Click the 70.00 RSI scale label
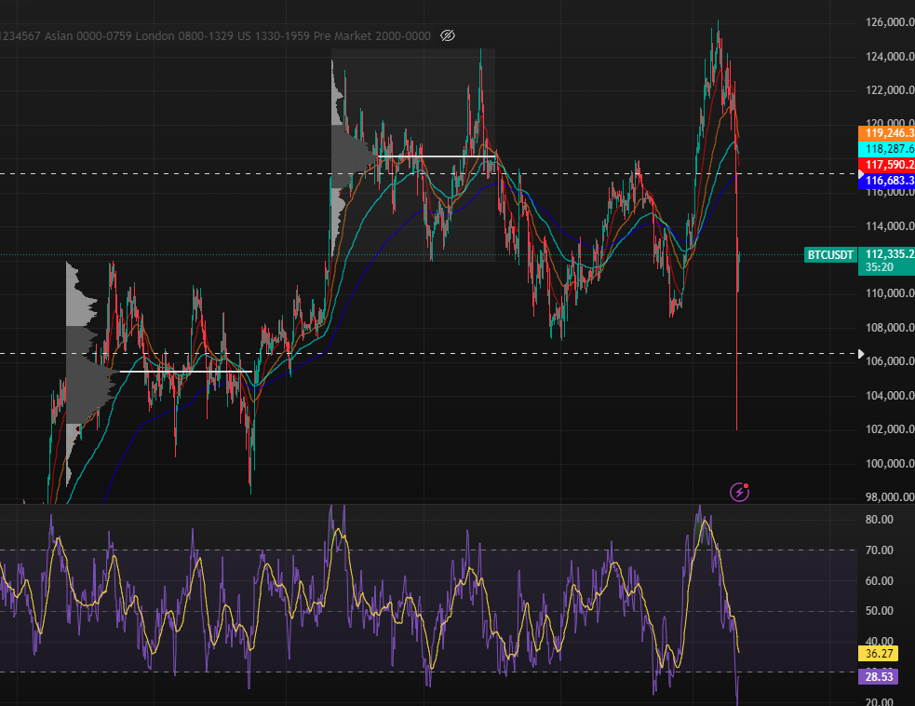Image resolution: width=915 pixels, height=706 pixels. 880,550
